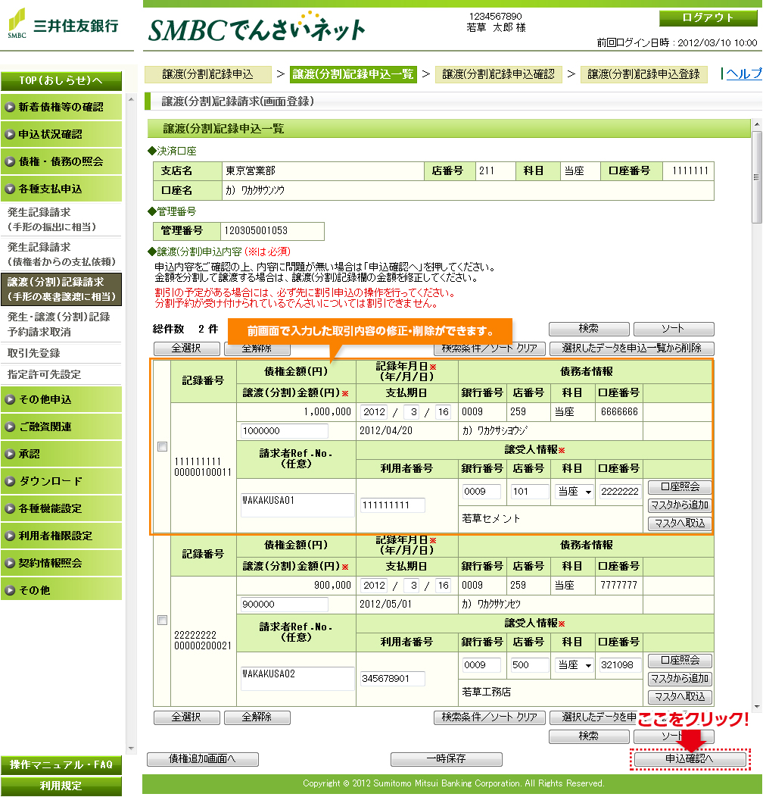Expand the ダウンロード sidebar section

click(61, 481)
